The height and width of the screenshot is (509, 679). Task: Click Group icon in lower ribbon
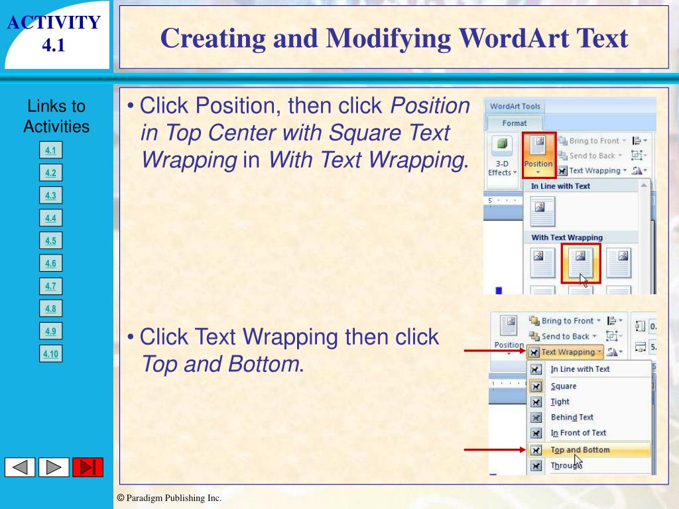[x=615, y=336]
